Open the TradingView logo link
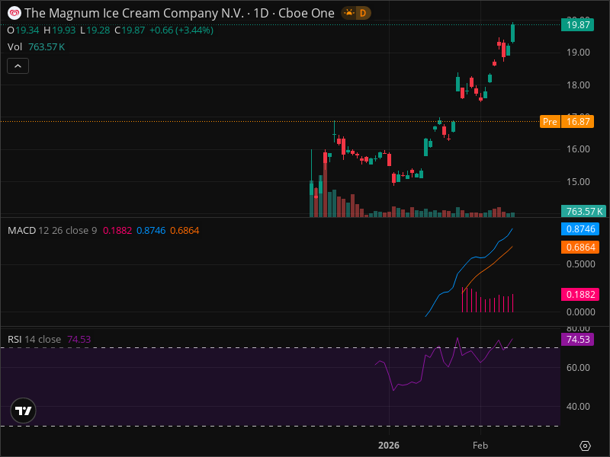Viewport: 610px width, 457px height. 24,411
